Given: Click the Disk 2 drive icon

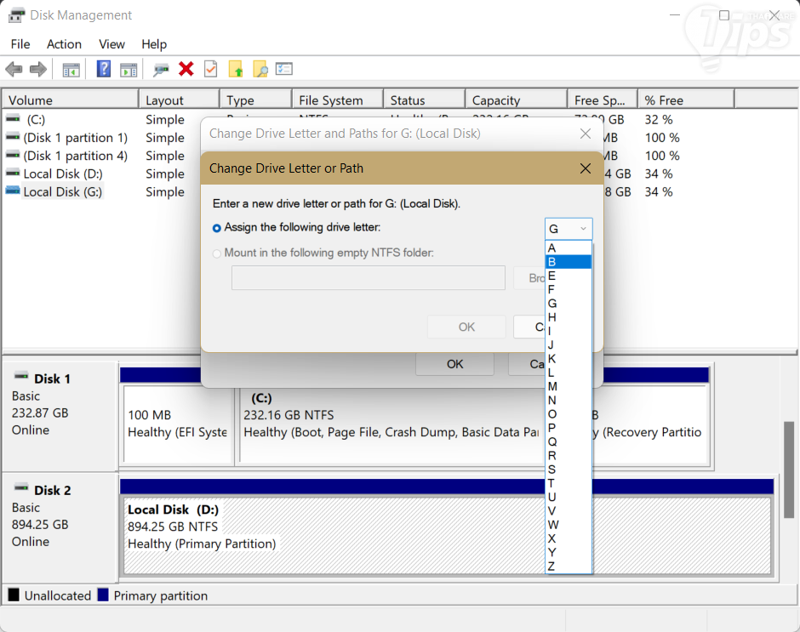Looking at the screenshot, I should 21,487.
